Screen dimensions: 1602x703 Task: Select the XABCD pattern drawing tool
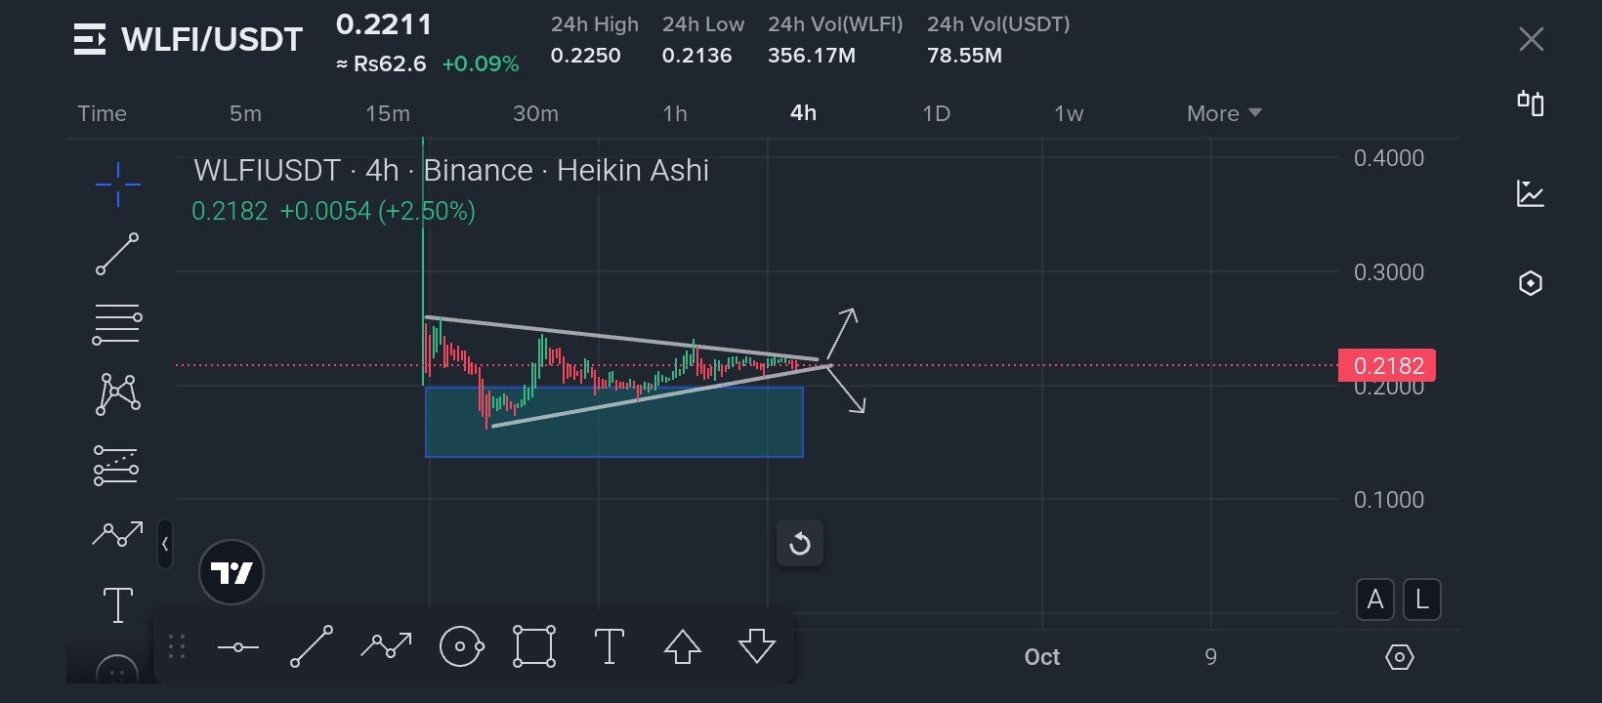[x=117, y=394]
